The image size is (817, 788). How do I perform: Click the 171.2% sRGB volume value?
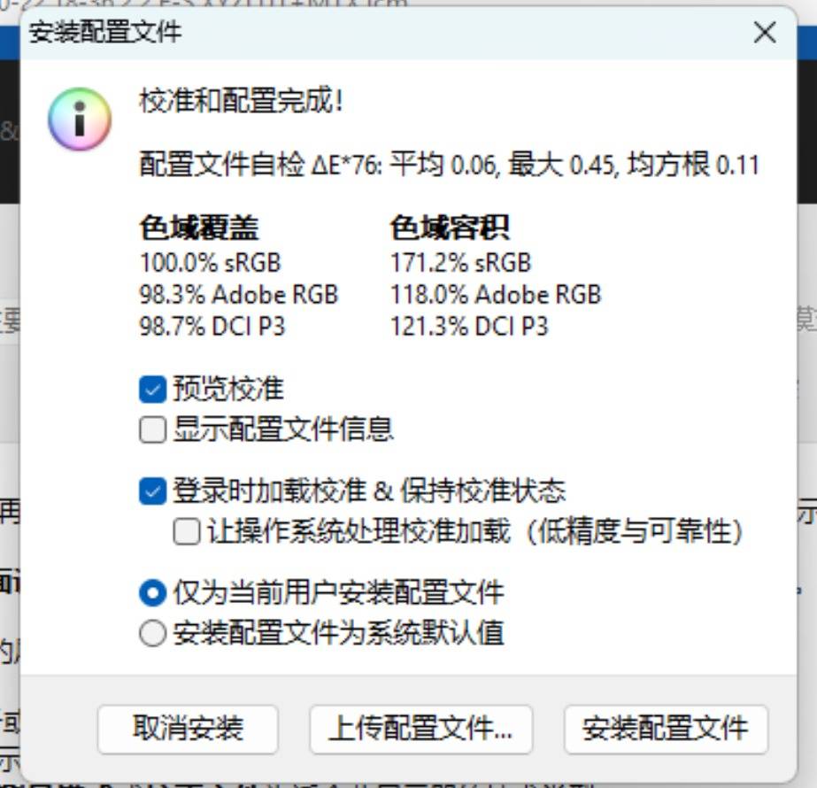[461, 263]
